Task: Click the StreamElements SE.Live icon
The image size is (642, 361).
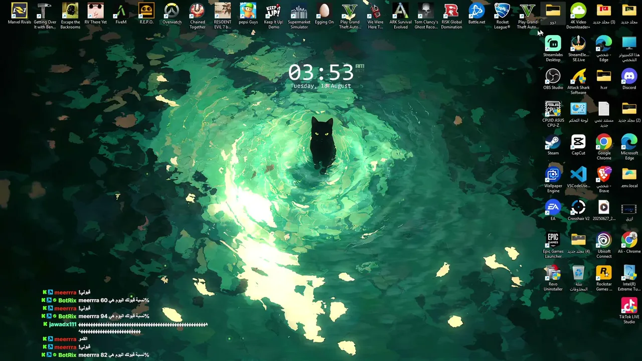Action: click(578, 49)
